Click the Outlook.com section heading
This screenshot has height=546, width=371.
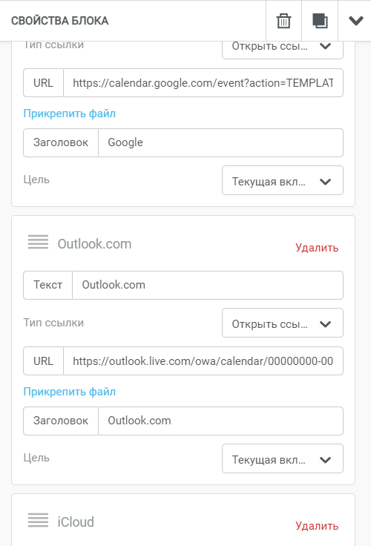tap(94, 244)
